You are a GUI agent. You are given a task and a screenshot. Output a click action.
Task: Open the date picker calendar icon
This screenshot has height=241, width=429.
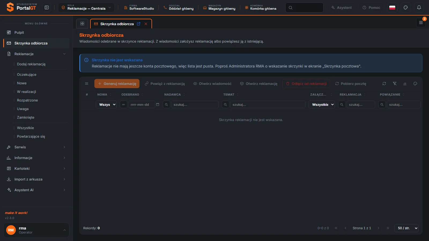[x=158, y=104]
